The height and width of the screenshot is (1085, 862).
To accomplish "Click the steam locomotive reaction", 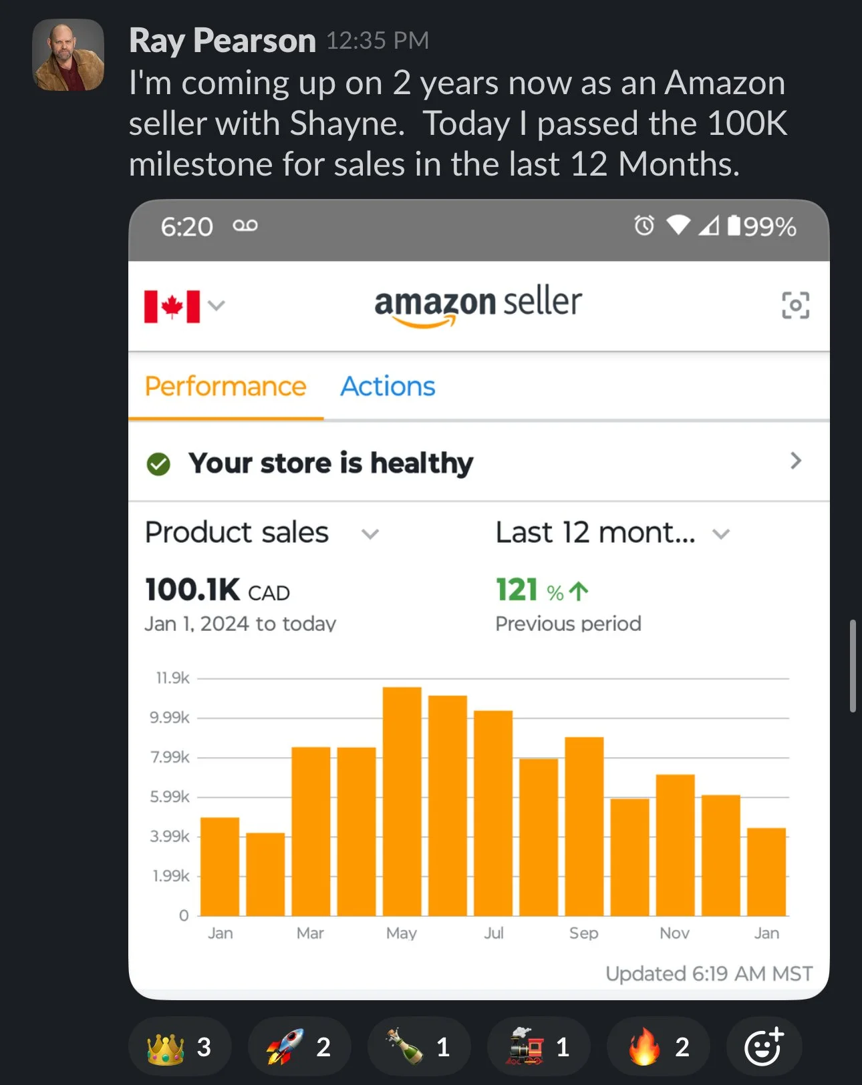I will tap(538, 1047).
